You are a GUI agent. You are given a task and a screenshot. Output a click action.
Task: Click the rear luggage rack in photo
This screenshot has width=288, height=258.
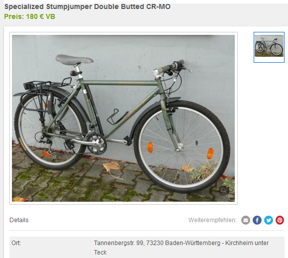click(47, 86)
